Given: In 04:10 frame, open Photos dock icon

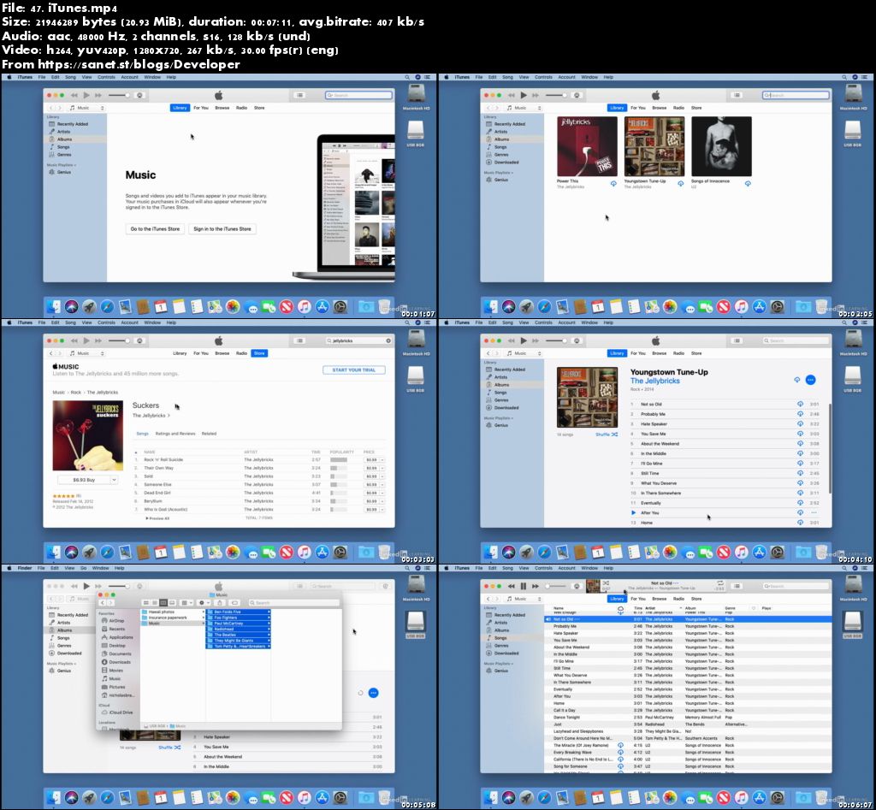Looking at the screenshot, I should tap(670, 552).
